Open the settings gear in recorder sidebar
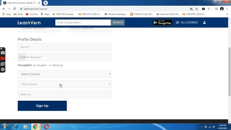The width and height of the screenshot is (231, 130). [3, 69]
